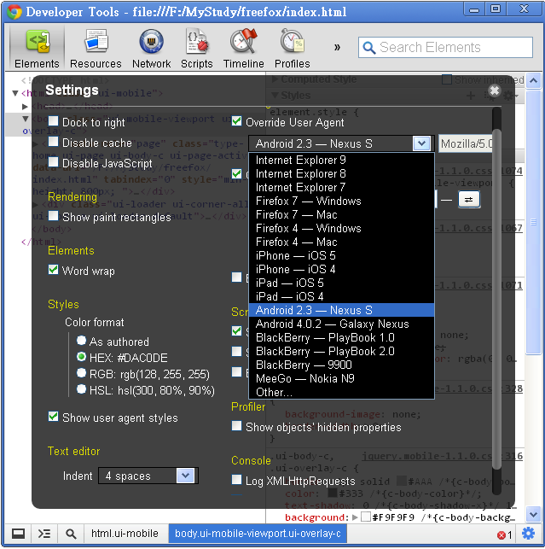Enable Disable cache checkbox

tap(53, 142)
